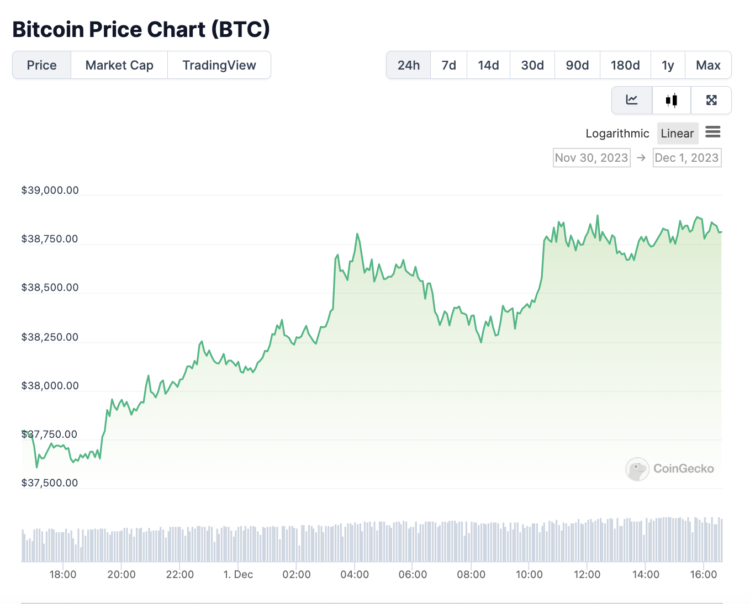Select the 24h time range

coord(409,65)
